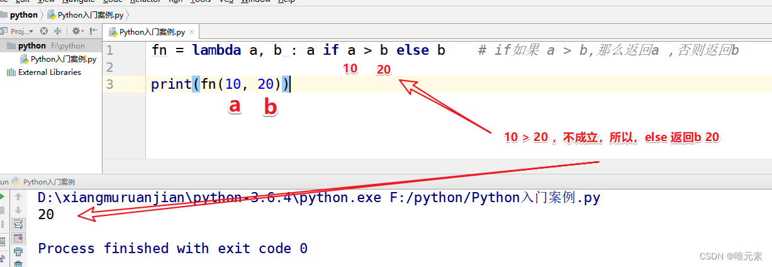Open the Tools menu
772x267 pixels.
pyautogui.click(x=201, y=2)
